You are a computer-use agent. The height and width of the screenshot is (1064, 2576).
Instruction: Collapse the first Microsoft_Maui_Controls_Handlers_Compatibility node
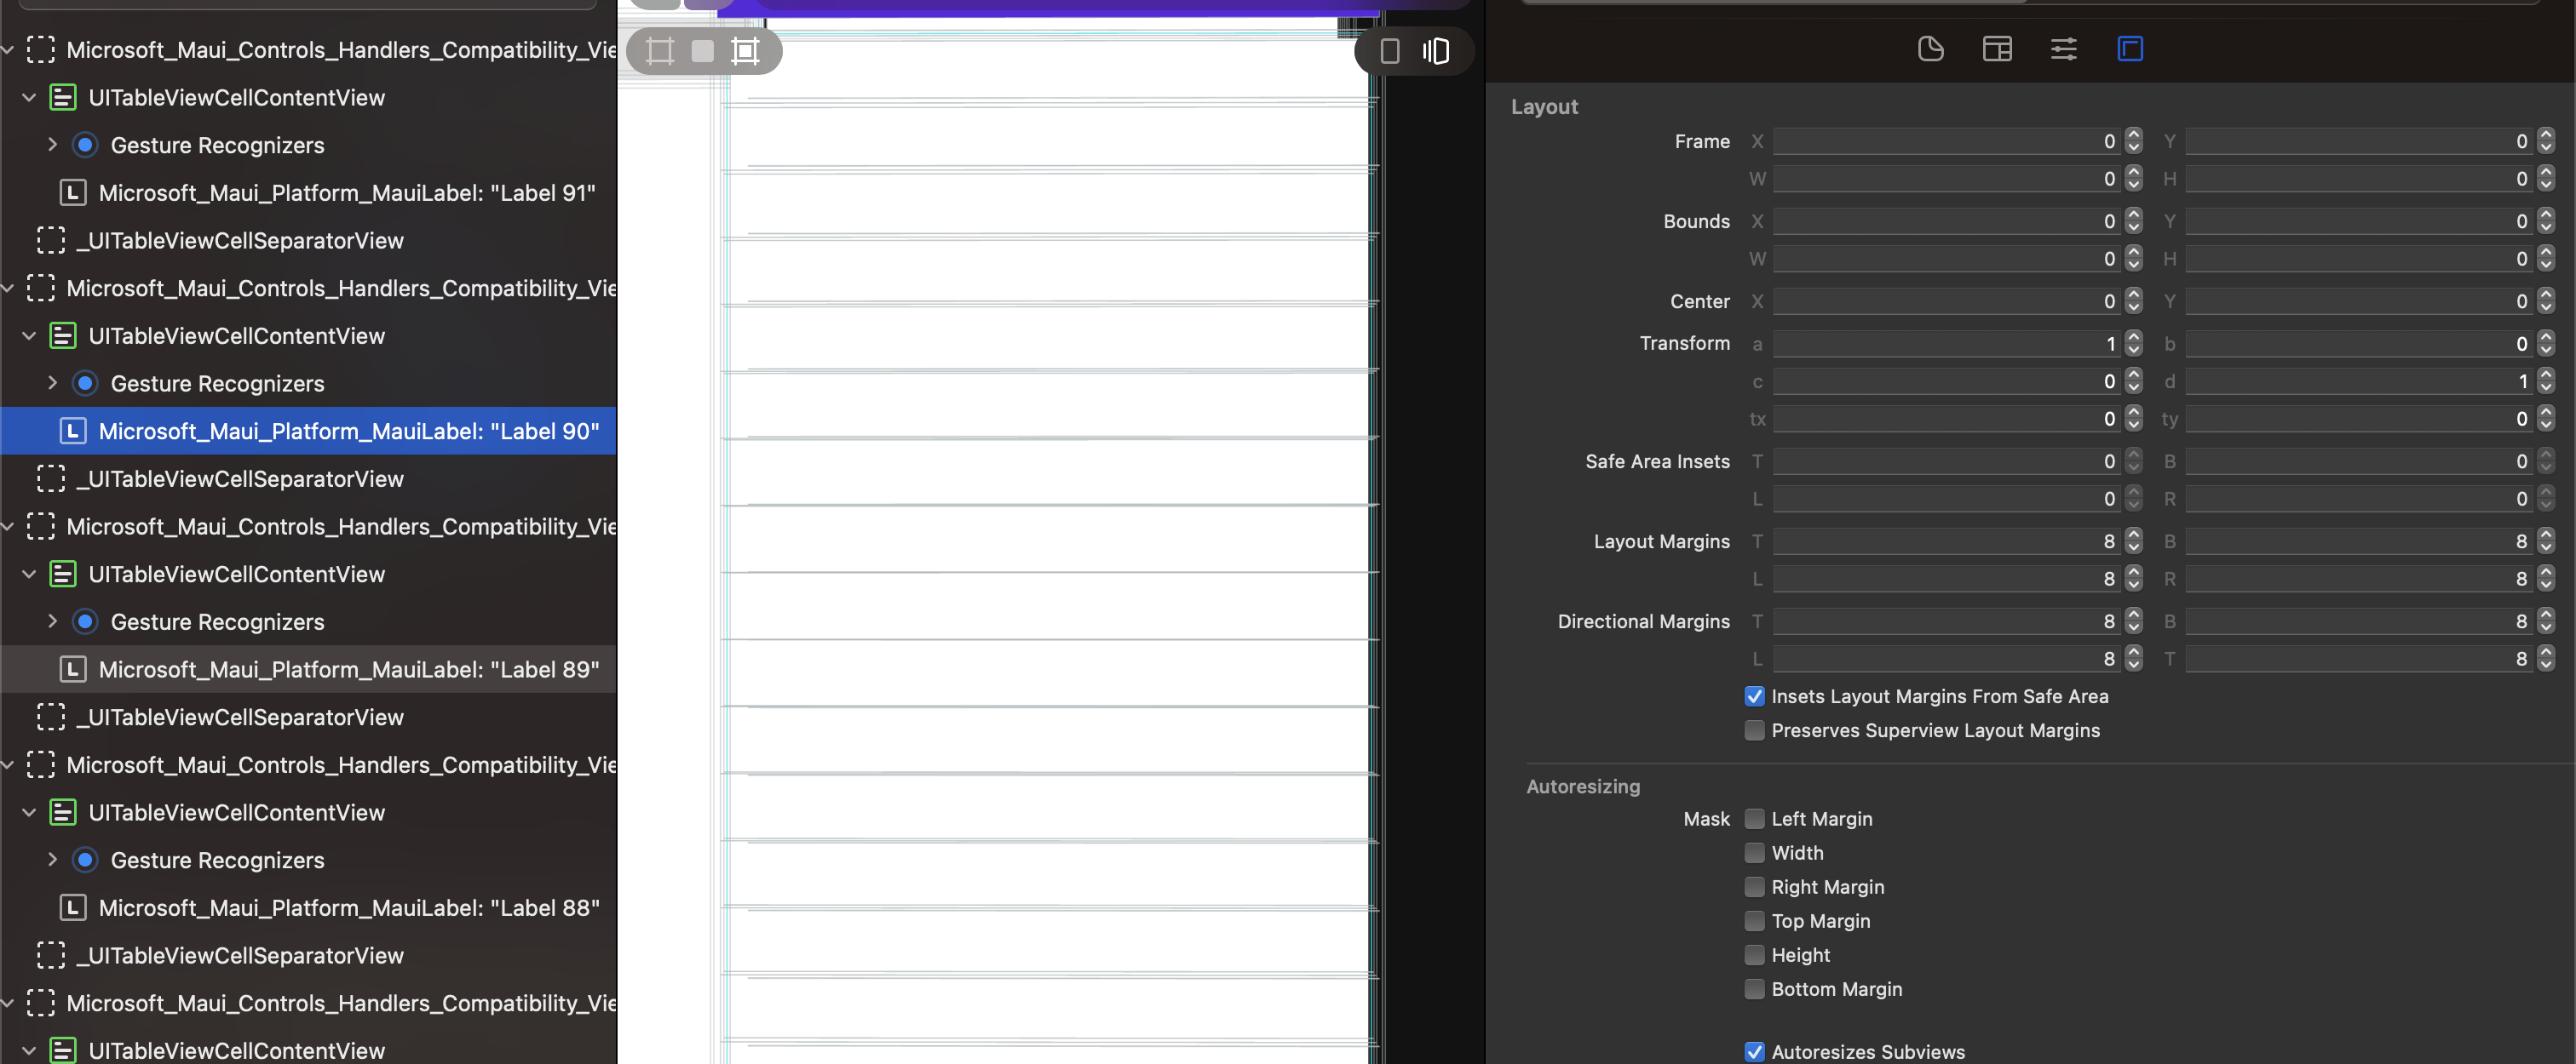pos(8,49)
